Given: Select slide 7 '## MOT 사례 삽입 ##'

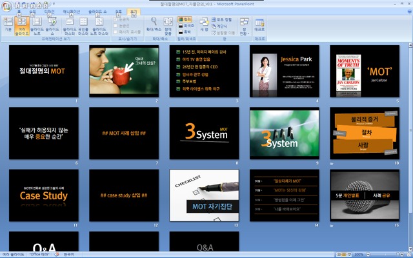Looking at the screenshot, I should coord(124,134).
